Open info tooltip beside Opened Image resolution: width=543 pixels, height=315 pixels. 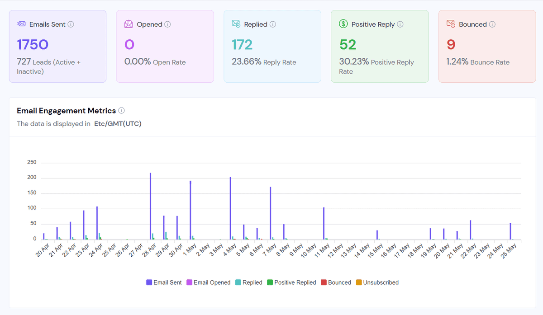[x=168, y=24]
